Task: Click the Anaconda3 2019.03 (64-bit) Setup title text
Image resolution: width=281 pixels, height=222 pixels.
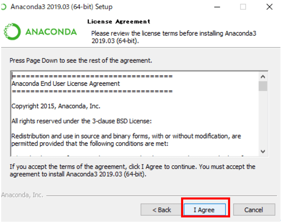Action: click(x=62, y=7)
